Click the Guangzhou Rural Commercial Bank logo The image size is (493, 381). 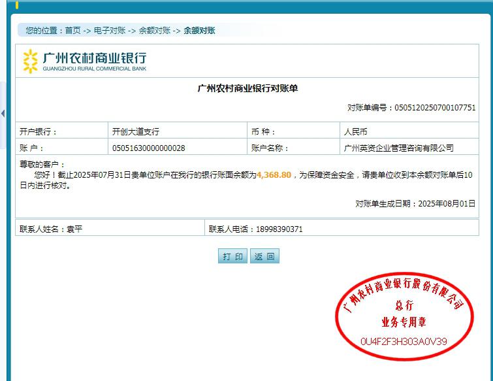[85, 61]
